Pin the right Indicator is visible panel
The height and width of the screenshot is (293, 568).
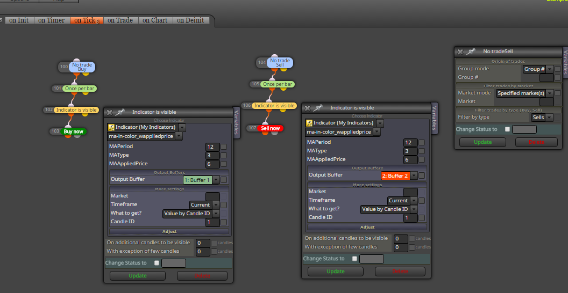pos(318,108)
